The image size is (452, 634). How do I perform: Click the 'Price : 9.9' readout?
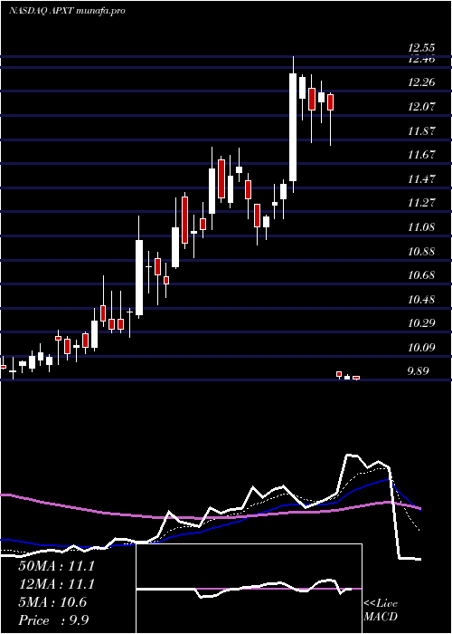click(53, 620)
